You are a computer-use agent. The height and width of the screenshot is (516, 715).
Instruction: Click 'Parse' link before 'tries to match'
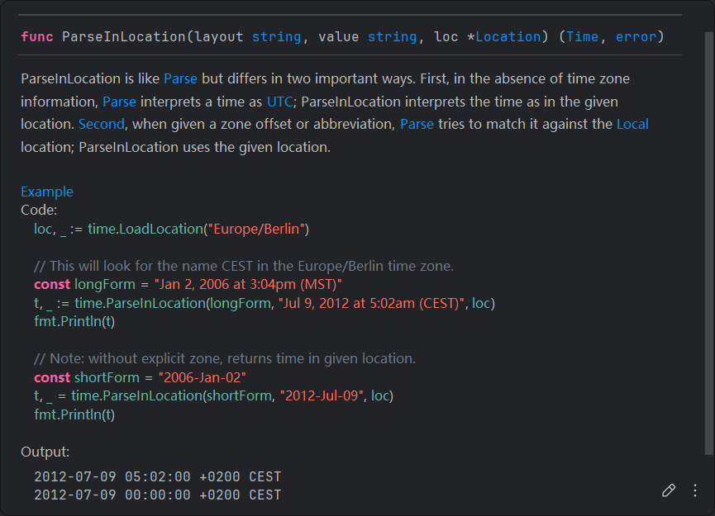(x=417, y=124)
